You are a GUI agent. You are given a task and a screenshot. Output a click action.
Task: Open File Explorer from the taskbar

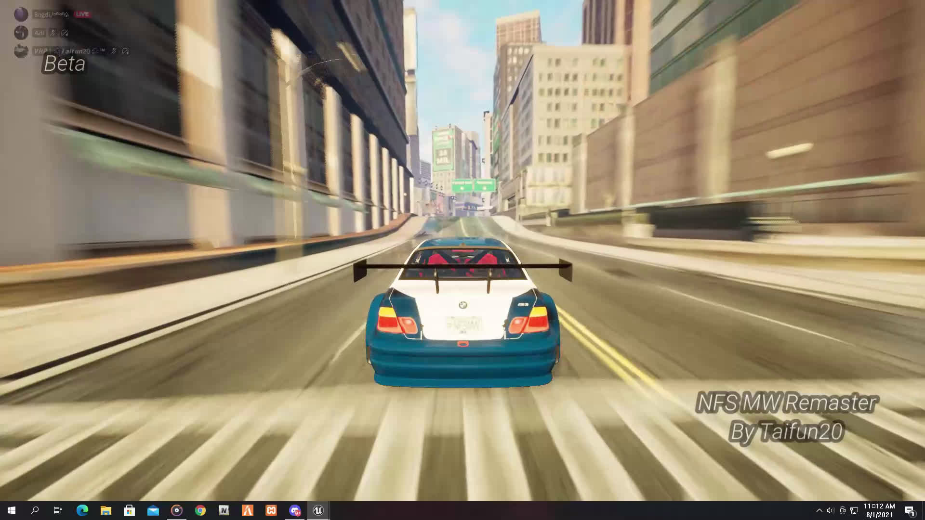106,510
